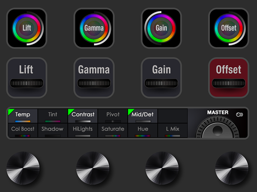
Task: Click the first rotary knob under Lift
Action: [x=23, y=168]
